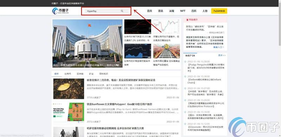Viewport: 281px width, 137px height.
Task: Open the 百科 navigation item
Action: coord(194,11)
